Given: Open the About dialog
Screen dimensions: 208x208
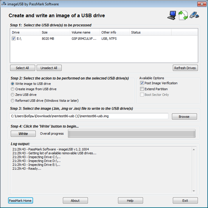Looking at the screenshot, I should 75,201.
